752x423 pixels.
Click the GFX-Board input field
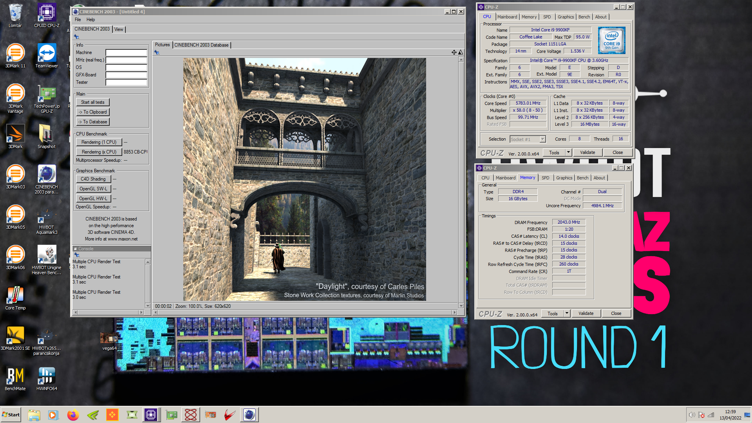(127, 75)
